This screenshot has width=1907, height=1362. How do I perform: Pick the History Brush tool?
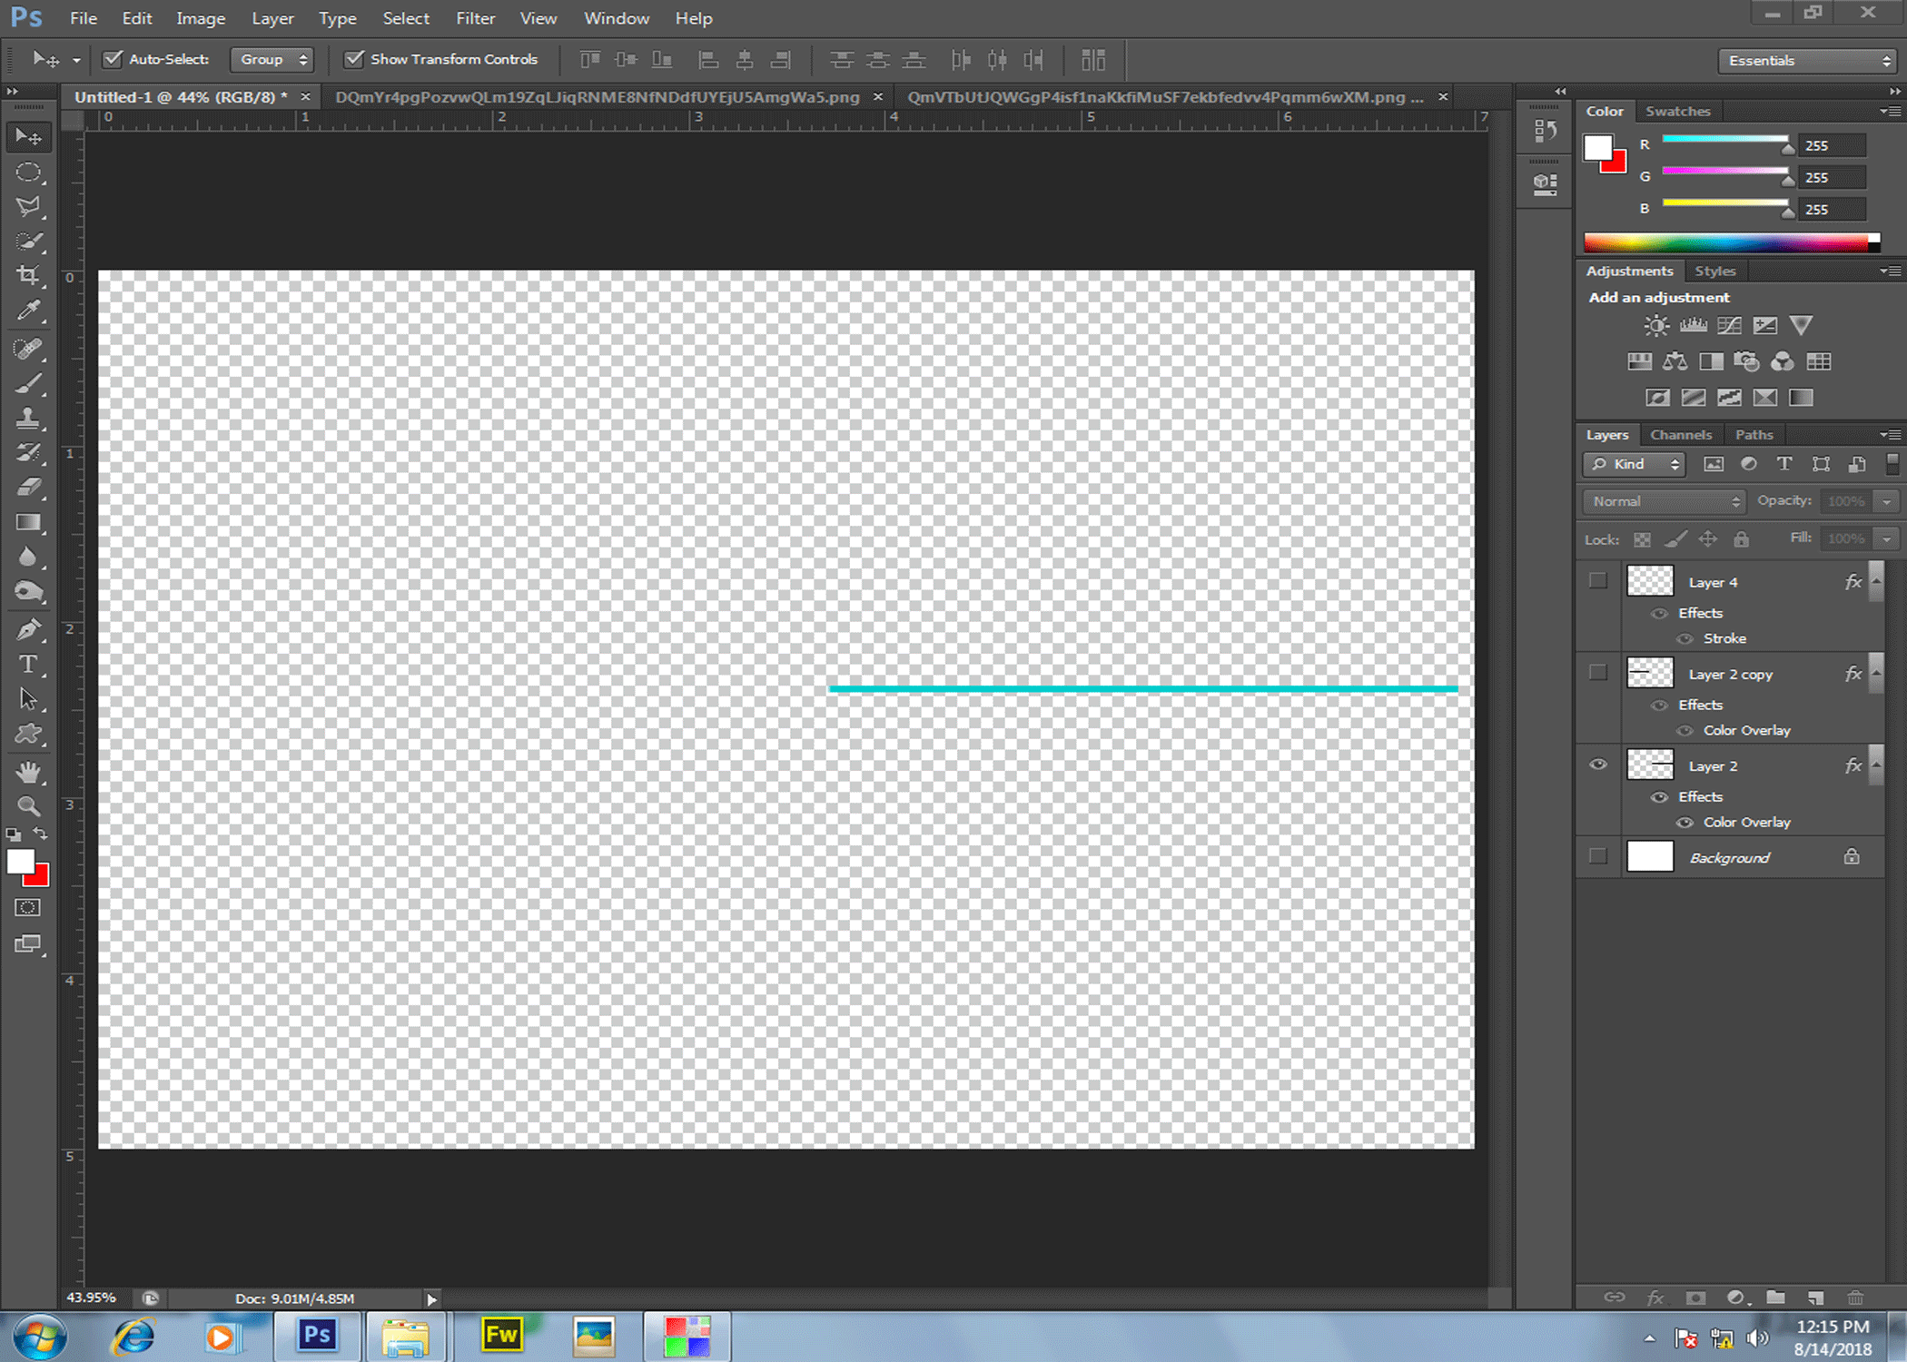[28, 452]
